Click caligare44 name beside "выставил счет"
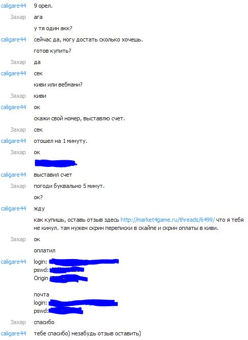Image resolution: width=248 pixels, height=340 pixels. [x=13, y=175]
